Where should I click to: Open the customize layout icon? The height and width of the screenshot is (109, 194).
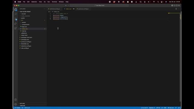179,5
